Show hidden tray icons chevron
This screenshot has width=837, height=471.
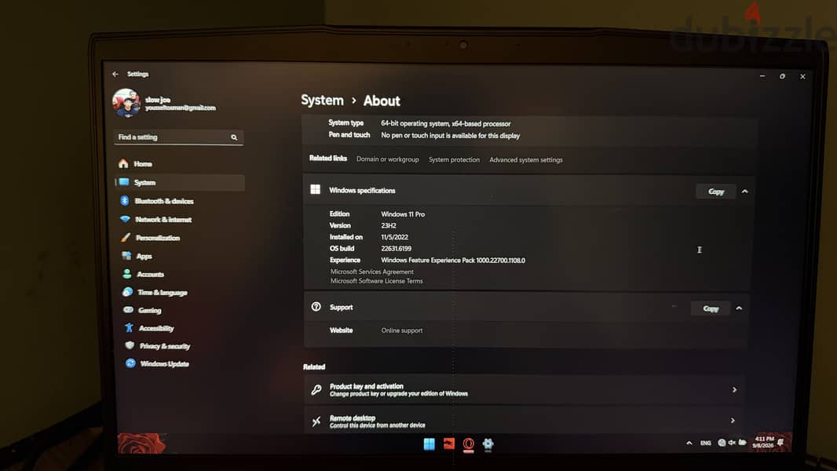689,443
